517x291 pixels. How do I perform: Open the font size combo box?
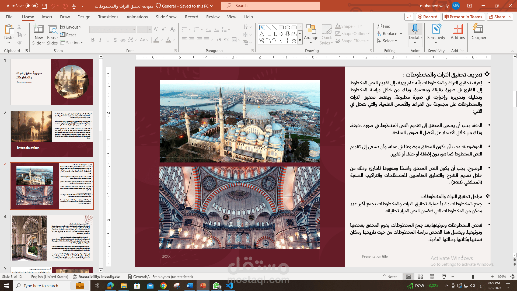[x=144, y=29]
